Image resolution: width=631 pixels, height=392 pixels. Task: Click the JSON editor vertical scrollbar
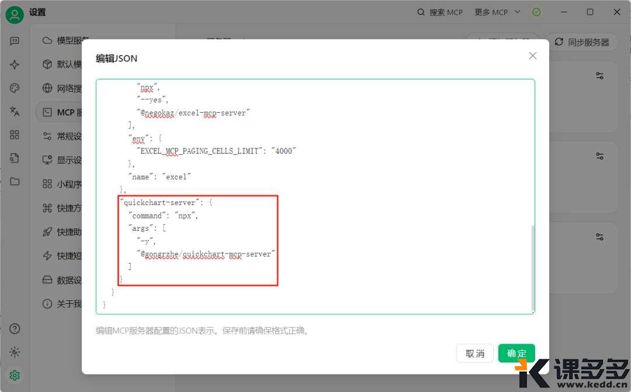532,268
